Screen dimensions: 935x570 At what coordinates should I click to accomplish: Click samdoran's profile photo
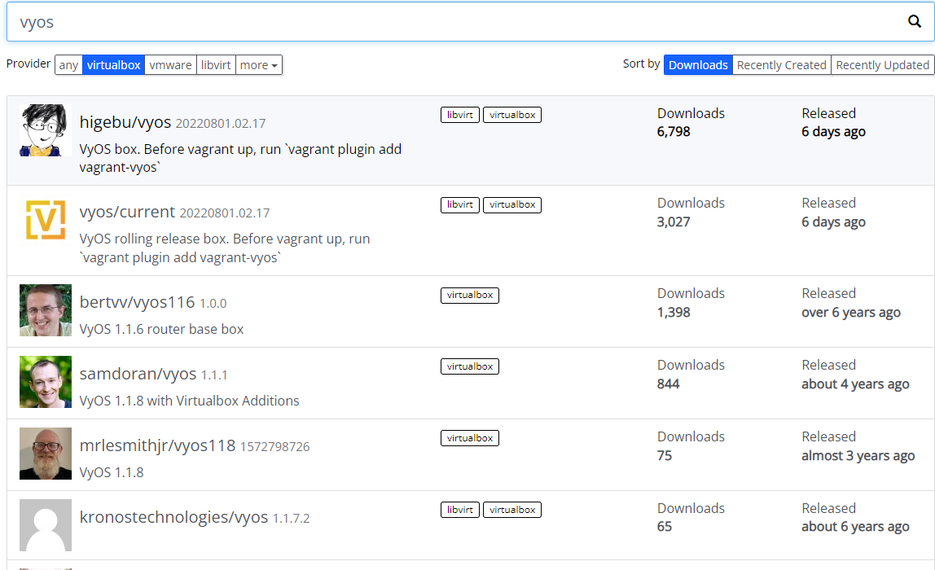[46, 382]
